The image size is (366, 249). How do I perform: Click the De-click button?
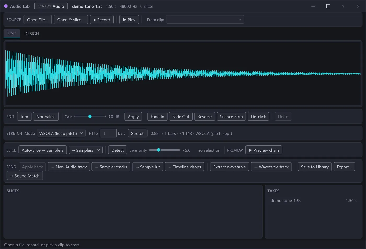click(x=258, y=117)
